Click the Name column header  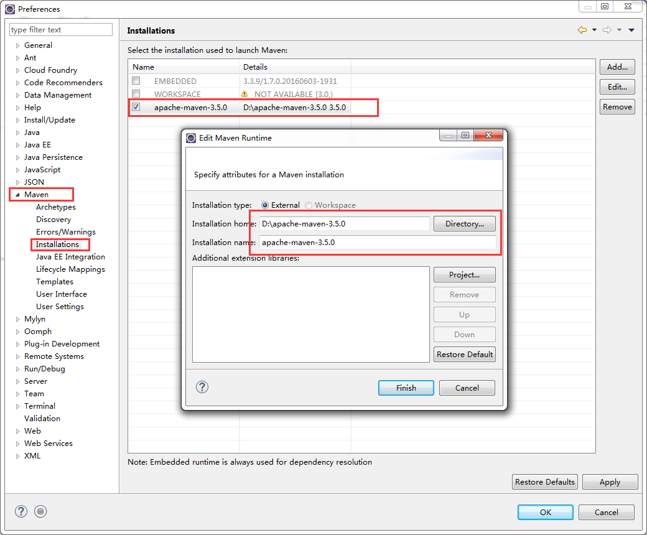pyautogui.click(x=184, y=67)
